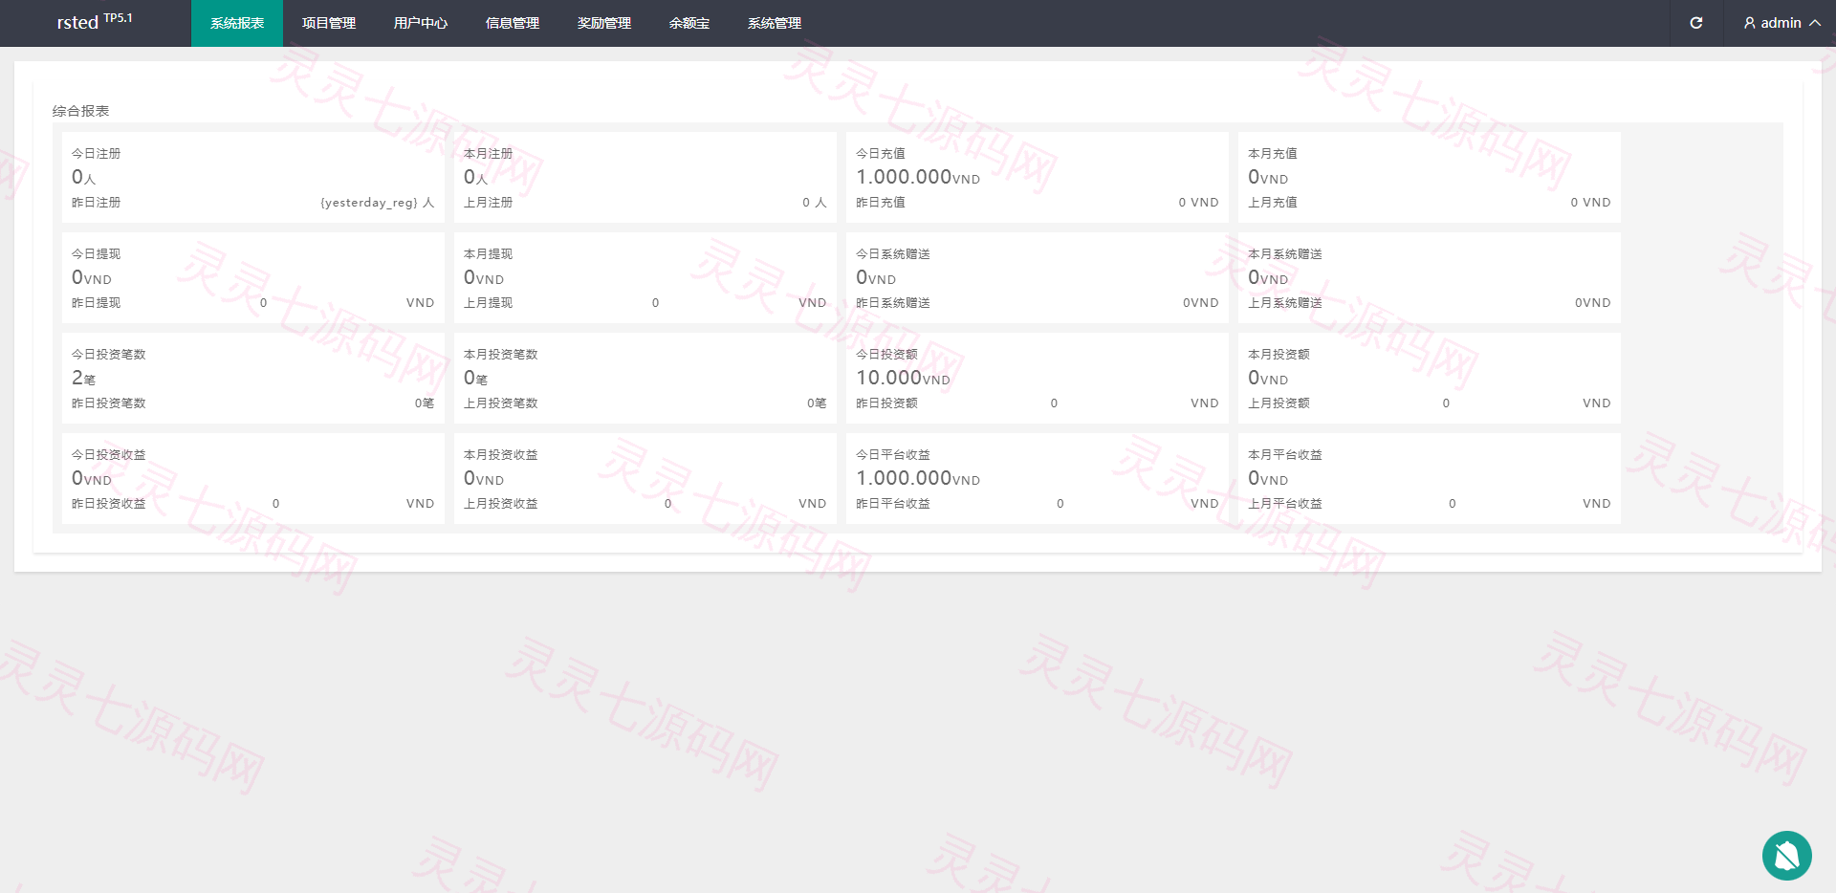Open the floating chat bubble icon

pyautogui.click(x=1787, y=856)
